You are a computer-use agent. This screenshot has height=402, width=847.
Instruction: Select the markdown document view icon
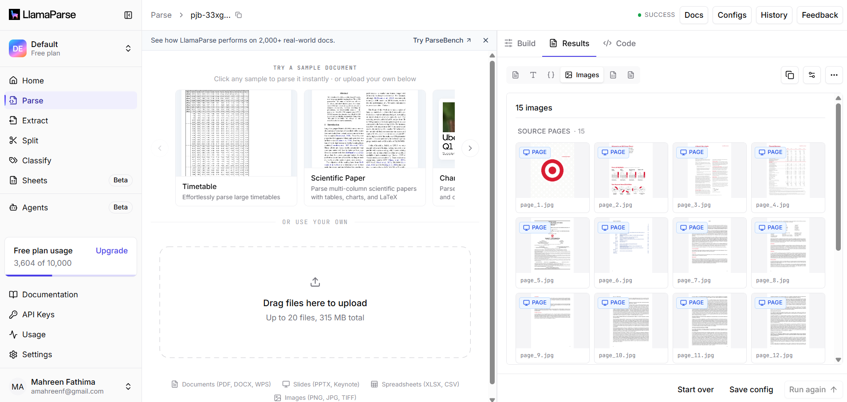(516, 75)
